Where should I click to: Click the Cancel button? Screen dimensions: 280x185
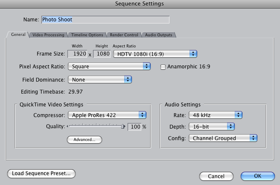[x=216, y=176]
